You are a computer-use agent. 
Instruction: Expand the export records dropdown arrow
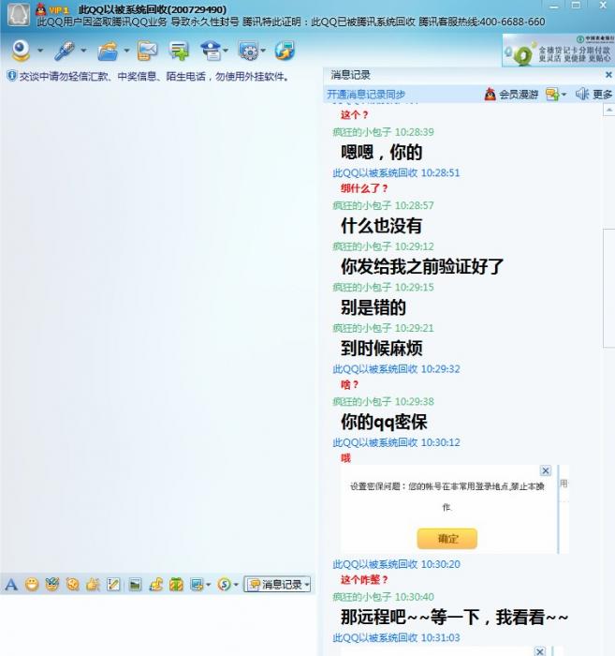564,95
